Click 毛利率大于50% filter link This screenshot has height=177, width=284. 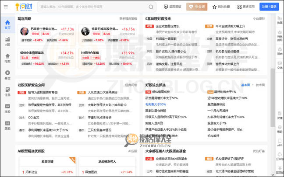pyautogui.click(x=156, y=104)
